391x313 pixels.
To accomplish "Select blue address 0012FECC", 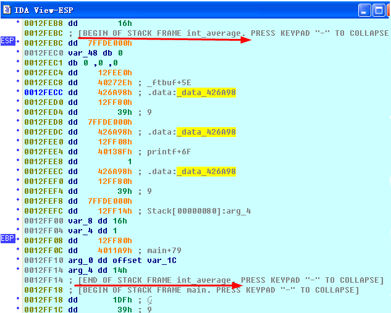I will [x=43, y=93].
